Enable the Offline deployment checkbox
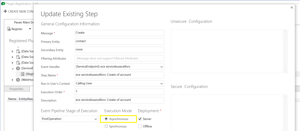300x131 pixels. click(140, 126)
